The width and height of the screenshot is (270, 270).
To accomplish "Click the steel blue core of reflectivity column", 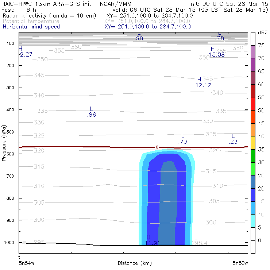I will pos(168,203).
